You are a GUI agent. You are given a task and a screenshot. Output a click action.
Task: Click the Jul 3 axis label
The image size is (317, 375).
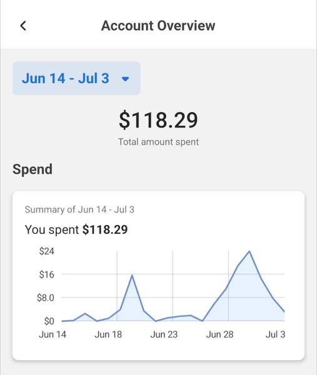(x=275, y=334)
